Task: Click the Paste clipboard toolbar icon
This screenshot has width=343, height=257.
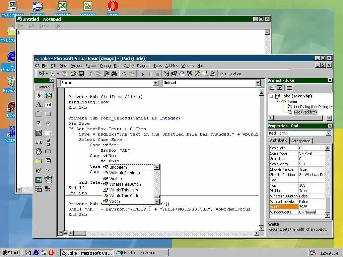Action: 106,74
